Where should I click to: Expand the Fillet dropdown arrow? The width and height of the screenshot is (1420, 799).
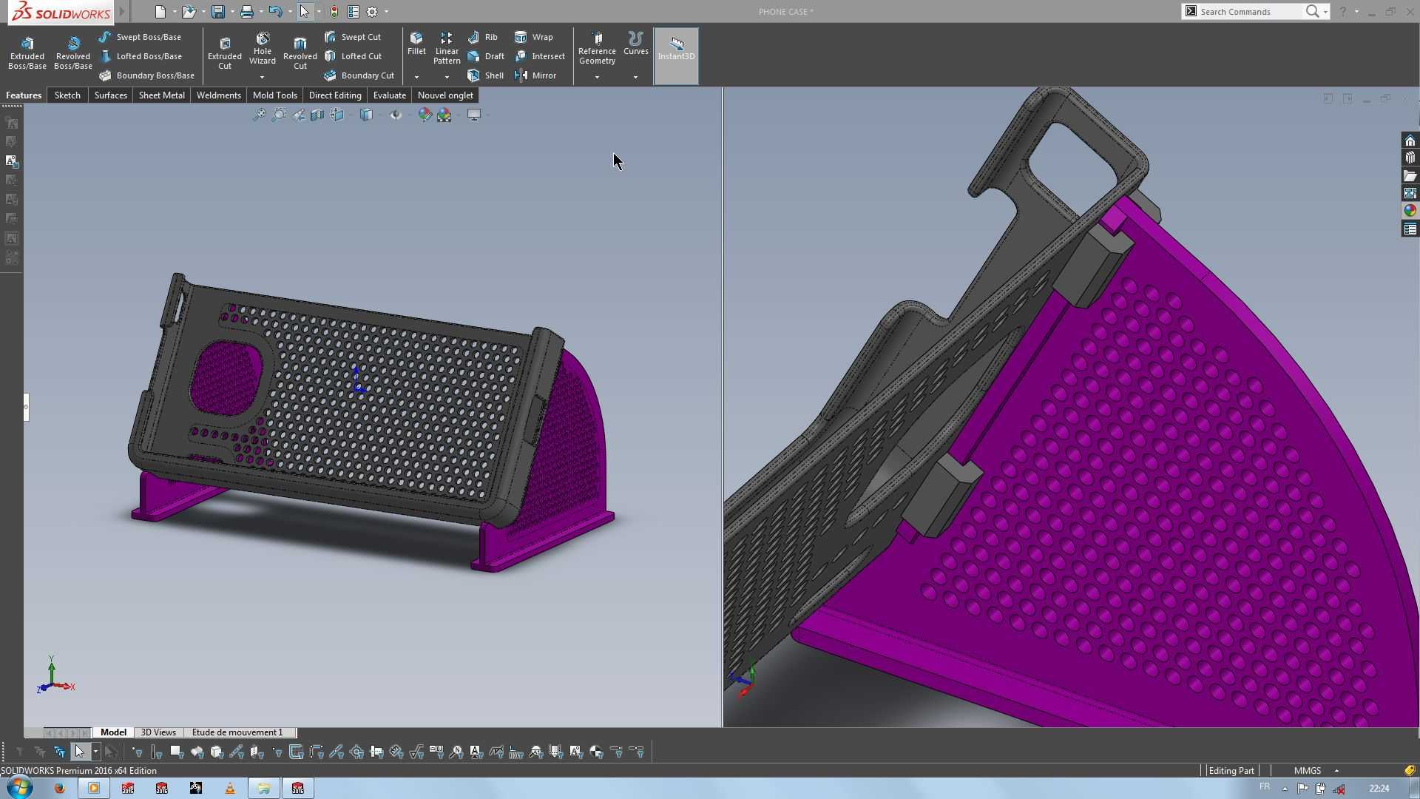click(416, 77)
